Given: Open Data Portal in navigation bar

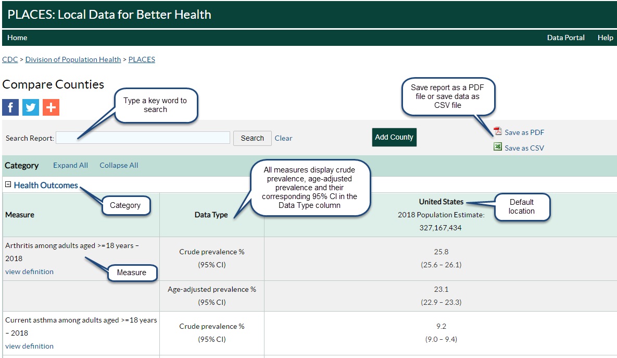Looking at the screenshot, I should point(566,38).
